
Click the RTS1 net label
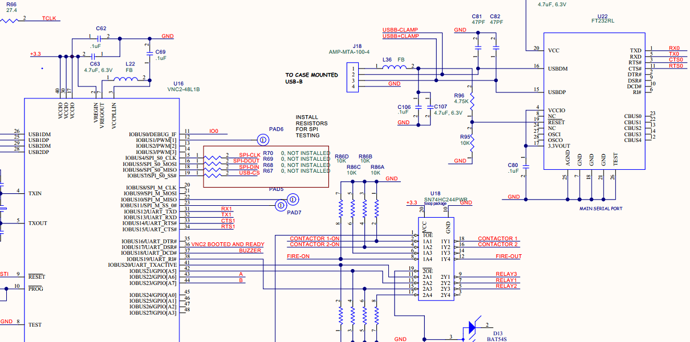(228, 226)
